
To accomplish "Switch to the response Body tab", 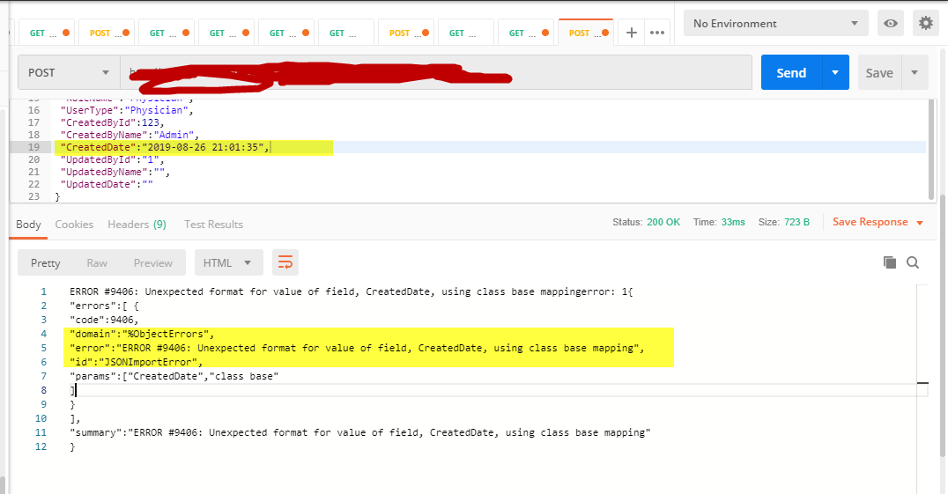I will pyautogui.click(x=28, y=224).
